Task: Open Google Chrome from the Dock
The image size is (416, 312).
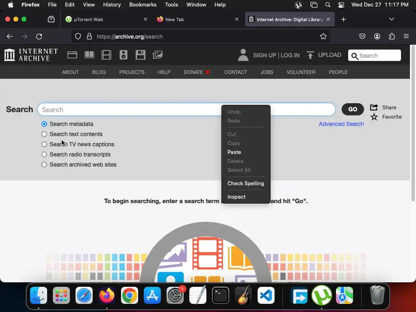Action: click(130, 295)
